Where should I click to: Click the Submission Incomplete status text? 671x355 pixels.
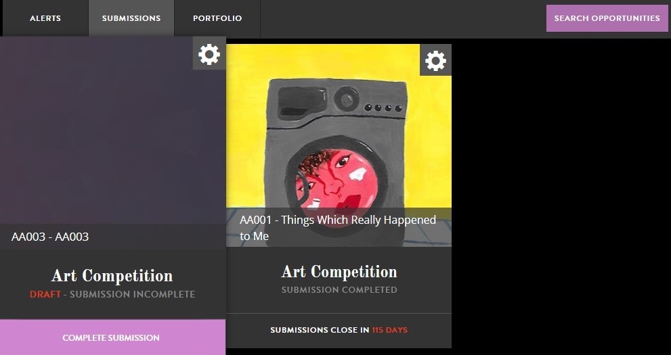(132, 294)
